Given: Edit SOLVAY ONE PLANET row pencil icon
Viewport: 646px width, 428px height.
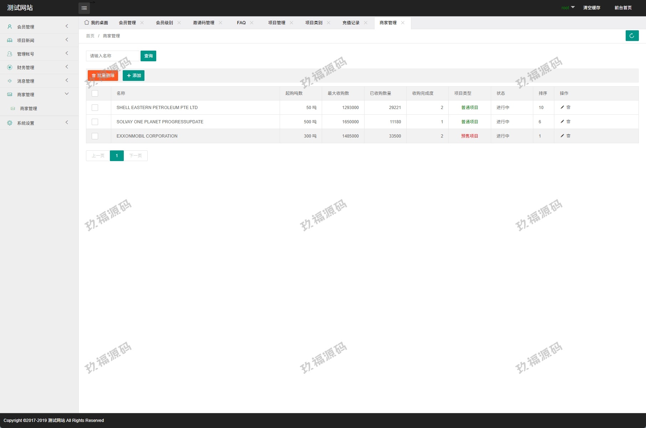Looking at the screenshot, I should (562, 122).
